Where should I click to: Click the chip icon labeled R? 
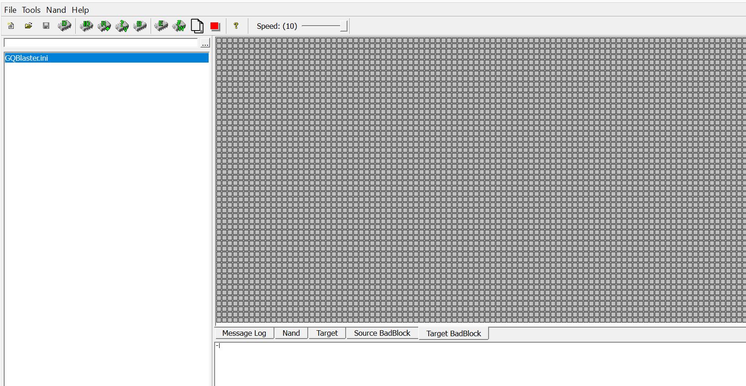(104, 26)
